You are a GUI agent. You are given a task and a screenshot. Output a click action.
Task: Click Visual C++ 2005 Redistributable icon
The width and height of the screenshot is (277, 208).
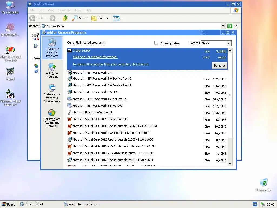pyautogui.click(x=70, y=119)
